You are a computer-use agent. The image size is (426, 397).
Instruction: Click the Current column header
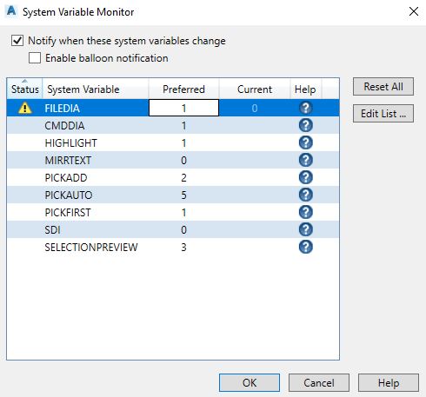255,89
